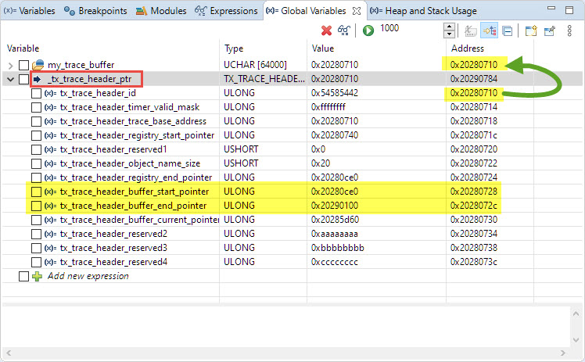The height and width of the screenshot is (362, 585).
Task: Toggle the highlighted tree layout toolbar icon
Action: [x=489, y=30]
